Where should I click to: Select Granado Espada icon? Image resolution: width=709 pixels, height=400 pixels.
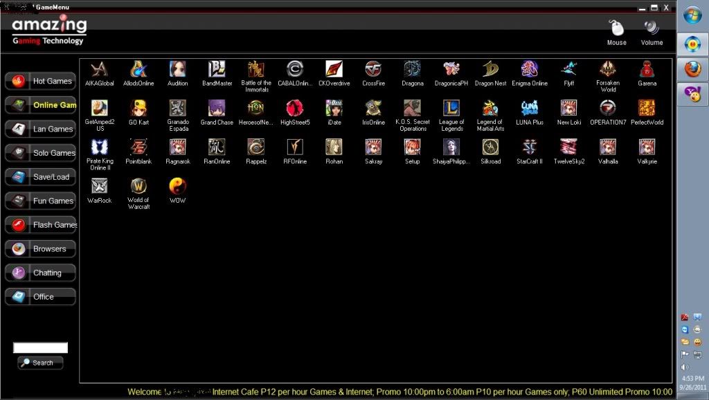tap(177, 109)
